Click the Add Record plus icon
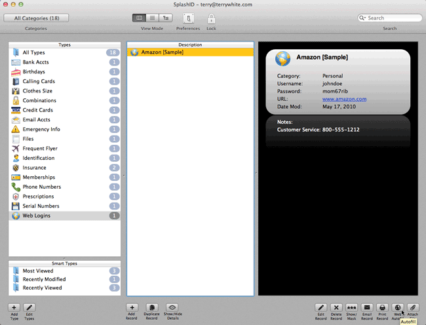This screenshot has width=426, height=325. coord(132,307)
